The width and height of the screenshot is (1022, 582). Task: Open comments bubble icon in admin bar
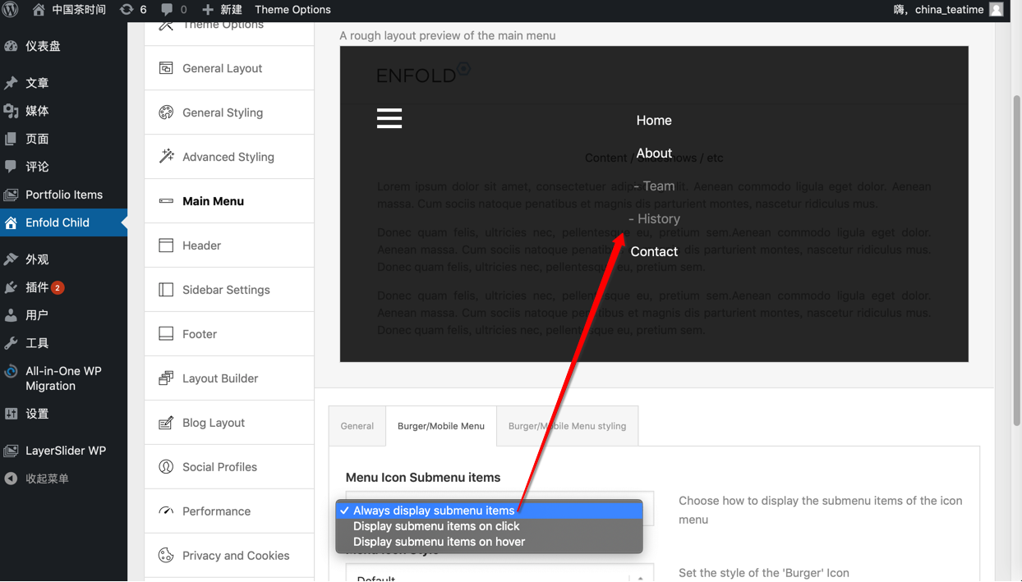[167, 10]
